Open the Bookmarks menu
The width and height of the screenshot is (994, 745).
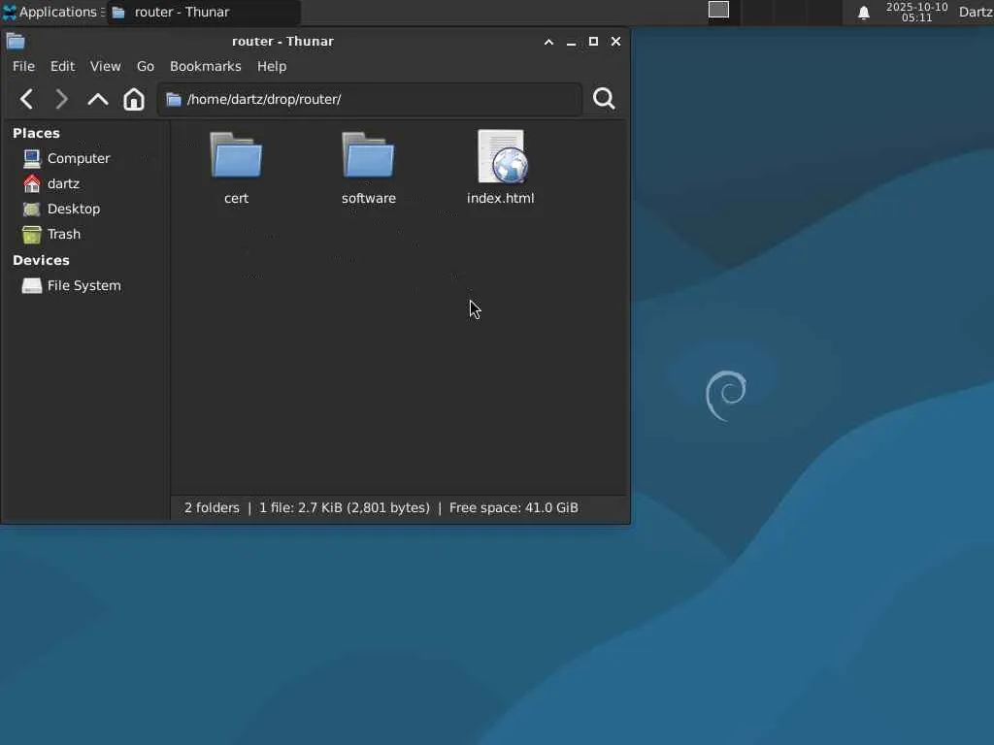click(x=206, y=67)
